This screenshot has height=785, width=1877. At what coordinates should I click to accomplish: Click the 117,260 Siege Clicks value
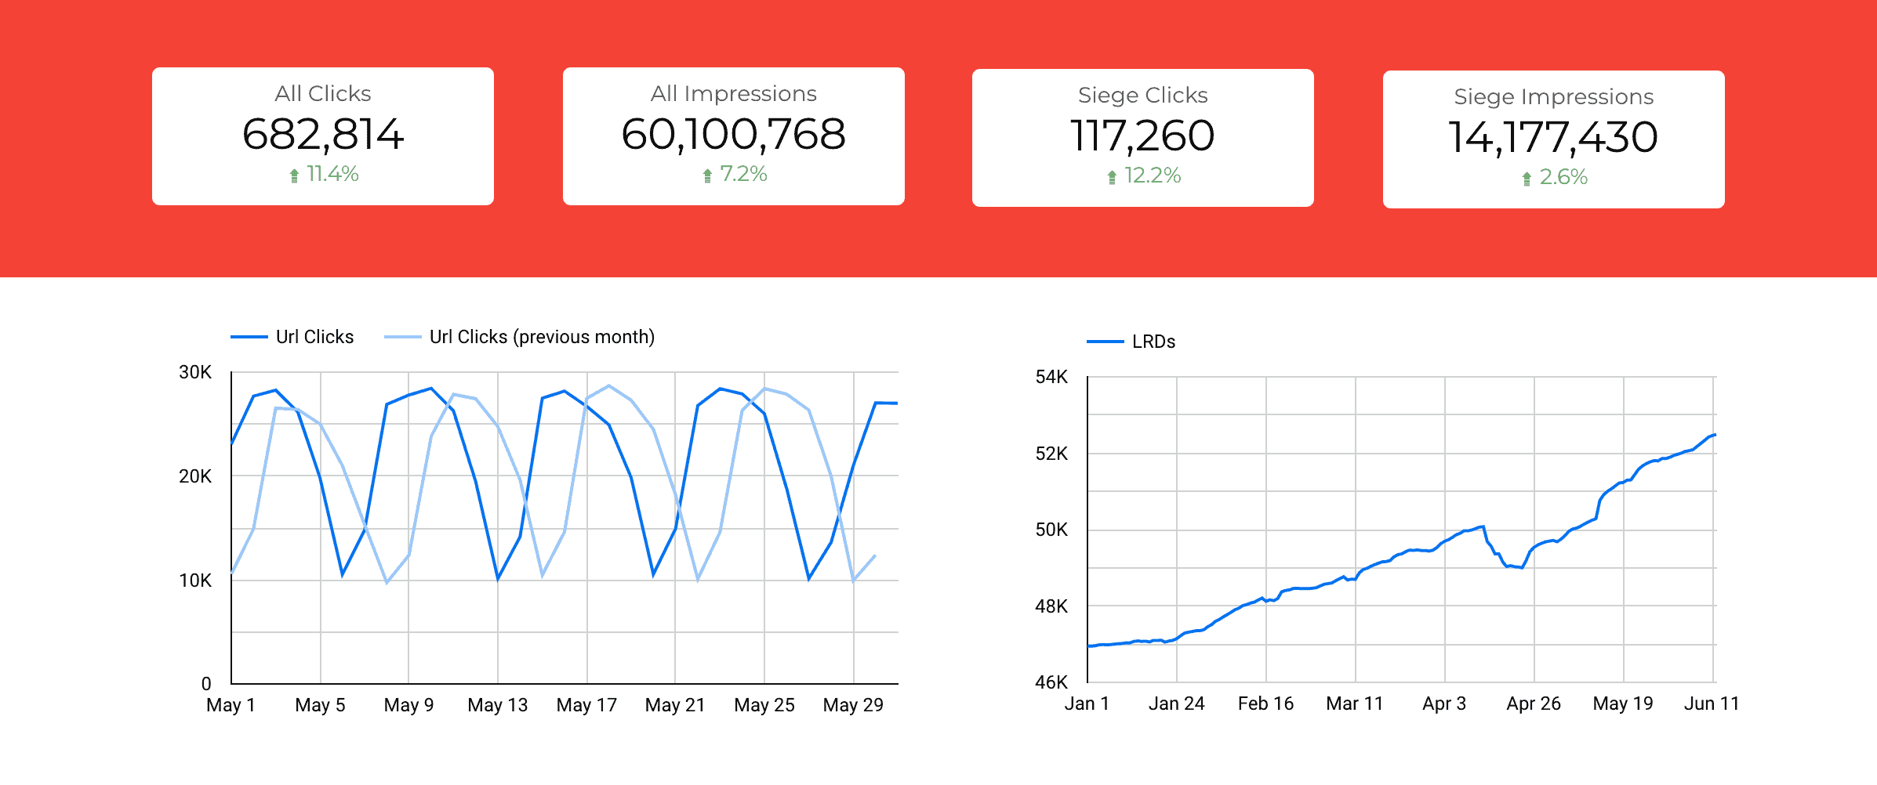click(x=1142, y=134)
